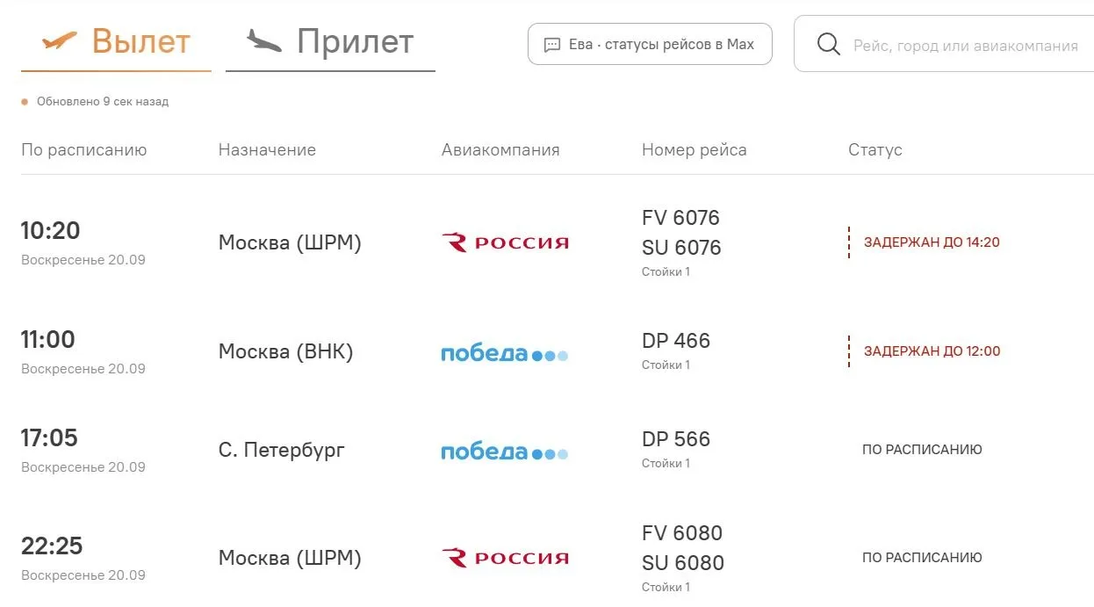Switch to the Прилет arrivals tab
The height and width of the screenshot is (607, 1094).
[330, 42]
